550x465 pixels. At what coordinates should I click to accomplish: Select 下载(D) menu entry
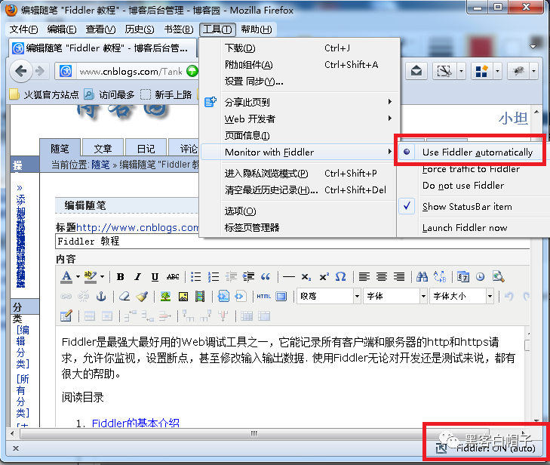(300, 48)
